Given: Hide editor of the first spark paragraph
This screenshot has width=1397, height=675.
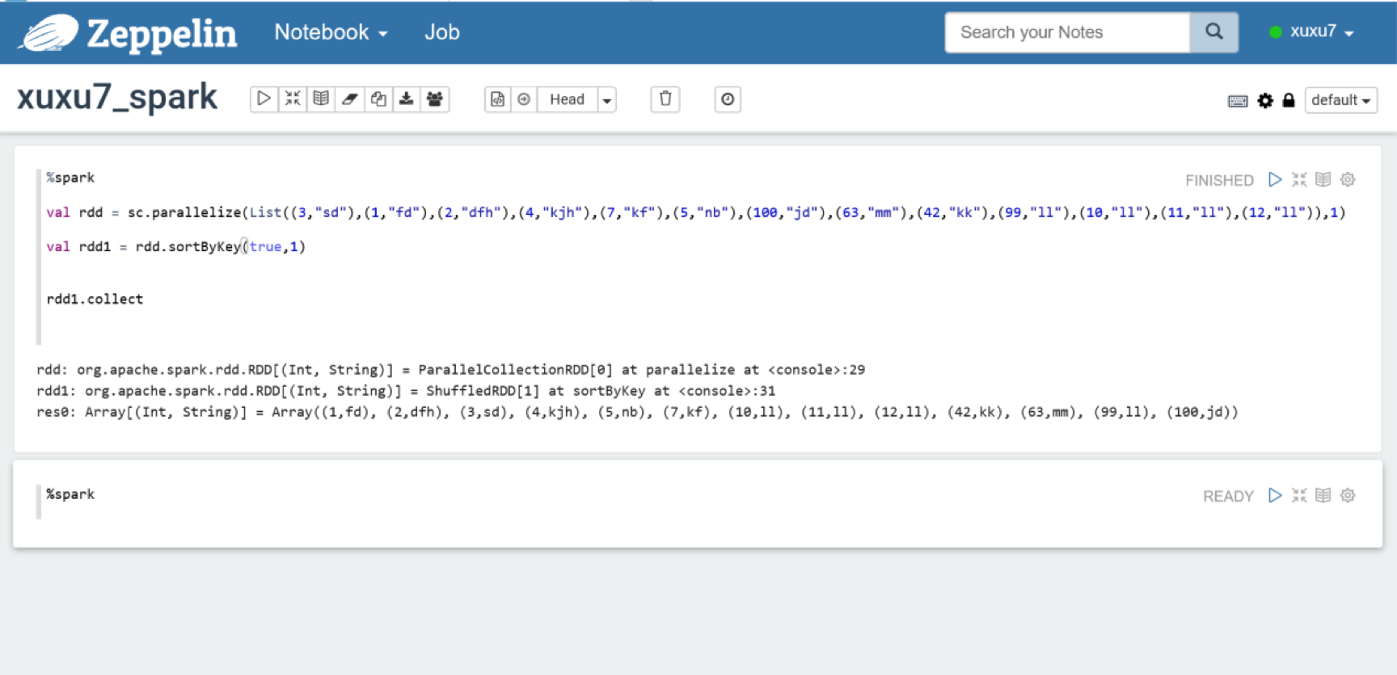Looking at the screenshot, I should (1298, 179).
